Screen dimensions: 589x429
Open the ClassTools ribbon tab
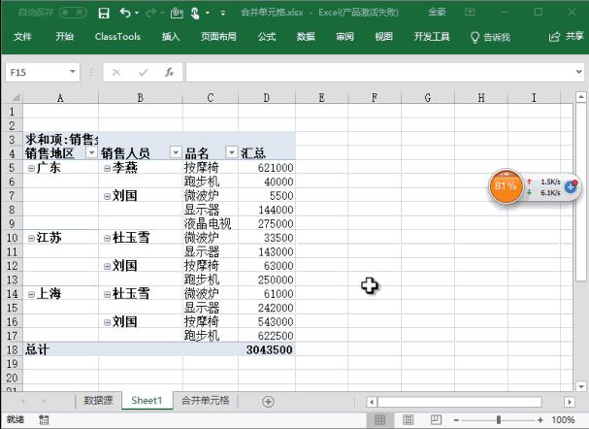pos(117,37)
